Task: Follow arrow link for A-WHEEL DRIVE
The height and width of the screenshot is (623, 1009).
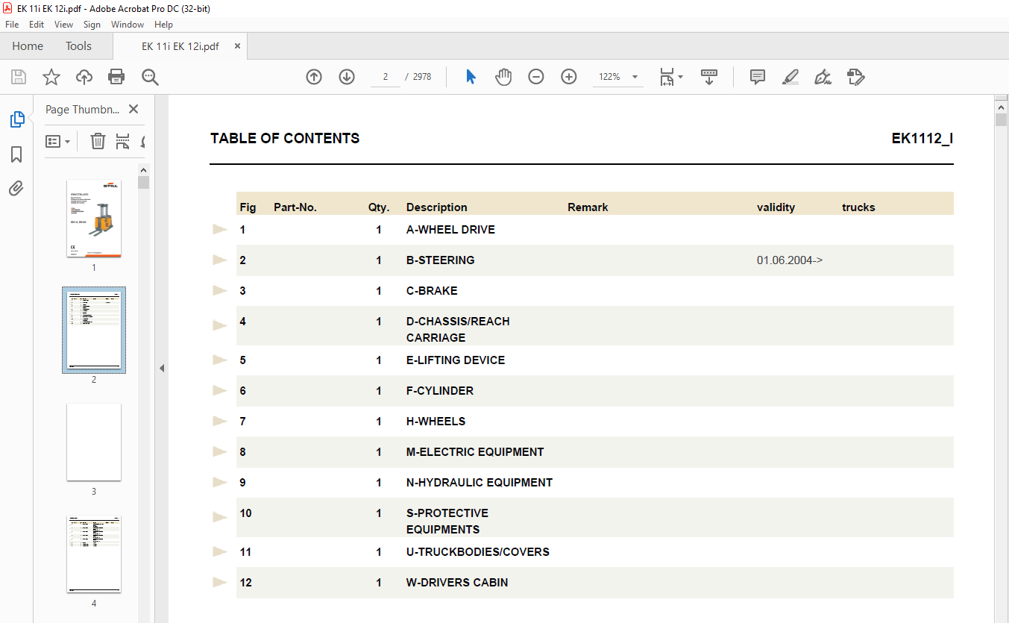Action: pos(220,229)
